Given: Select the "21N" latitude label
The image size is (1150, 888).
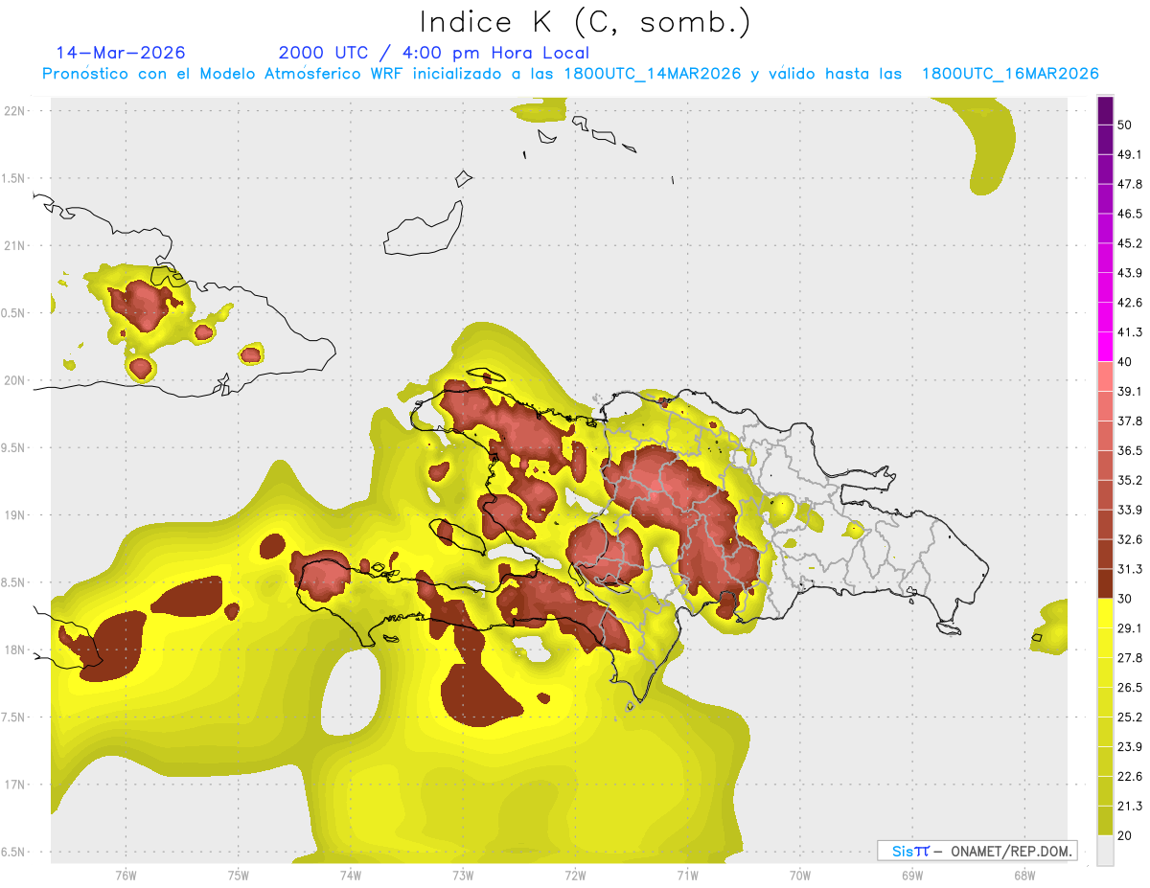Looking at the screenshot, I should 15,245.
